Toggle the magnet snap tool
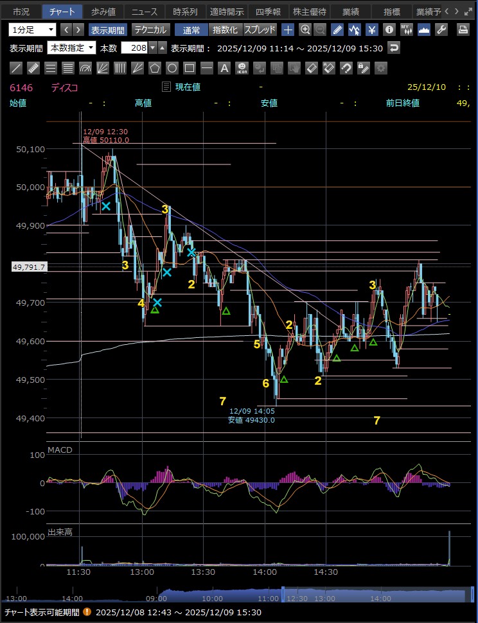The height and width of the screenshot is (623, 478). [346, 68]
